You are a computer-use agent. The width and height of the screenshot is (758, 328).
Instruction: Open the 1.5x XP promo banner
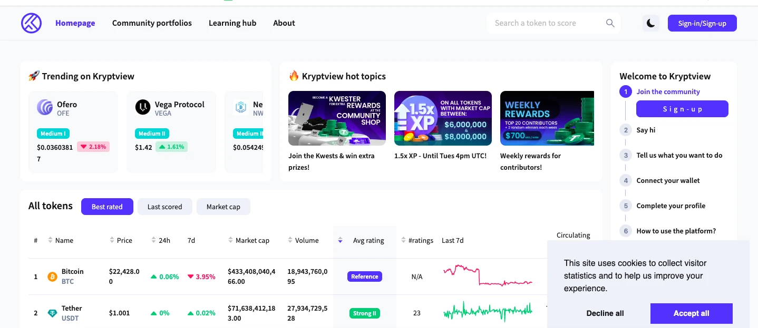pos(443,118)
